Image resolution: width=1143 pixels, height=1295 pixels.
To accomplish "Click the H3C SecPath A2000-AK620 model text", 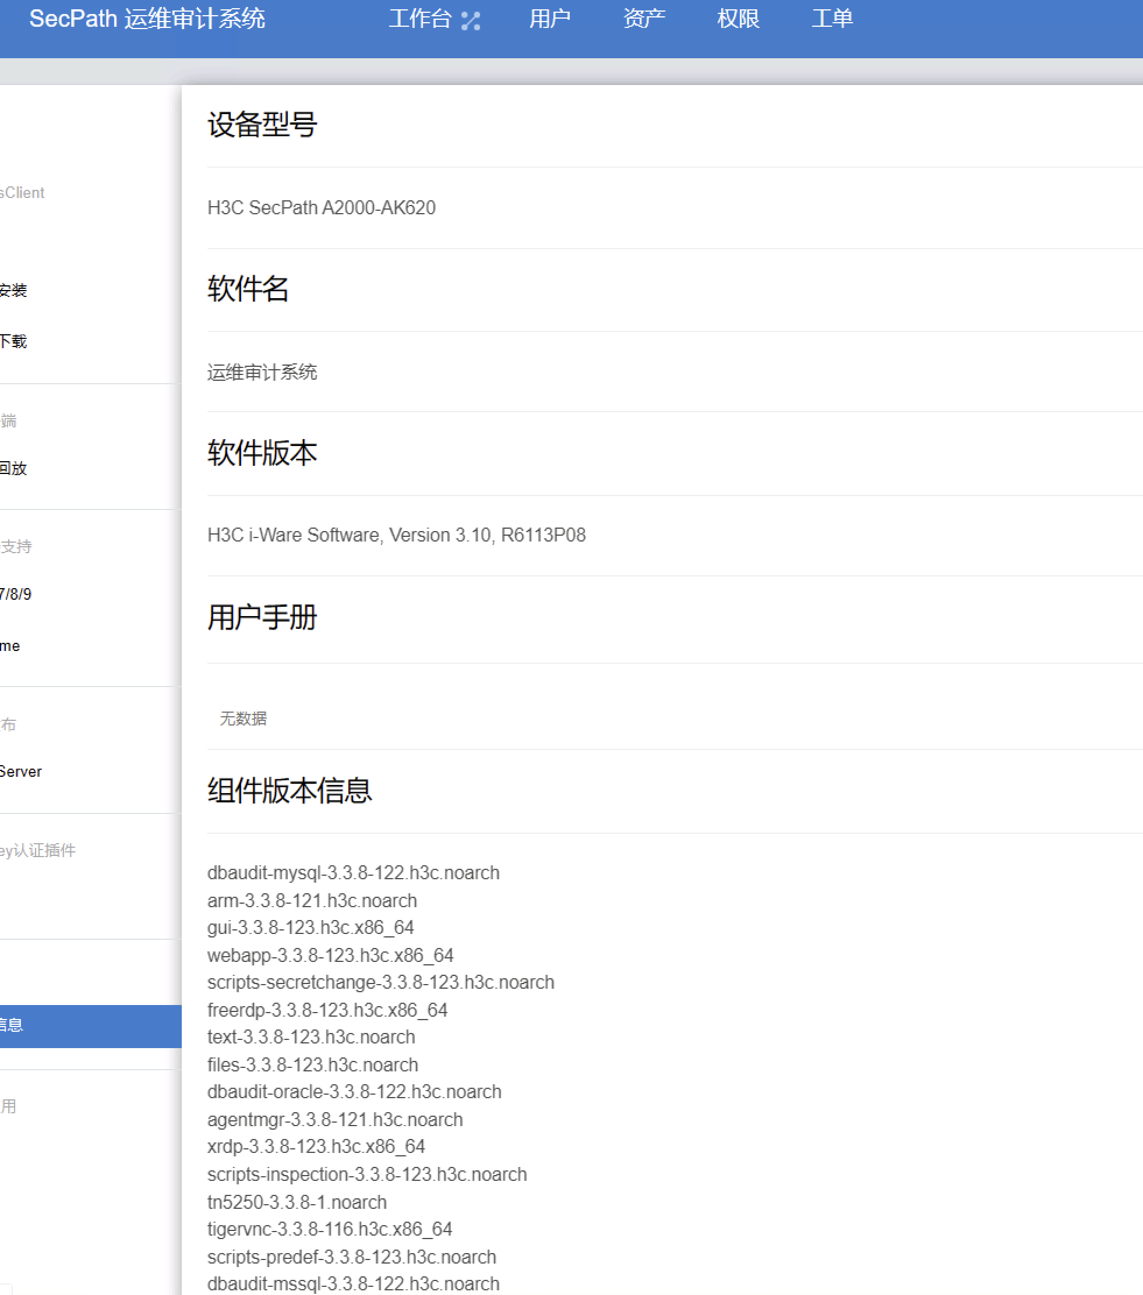I will coord(322,208).
